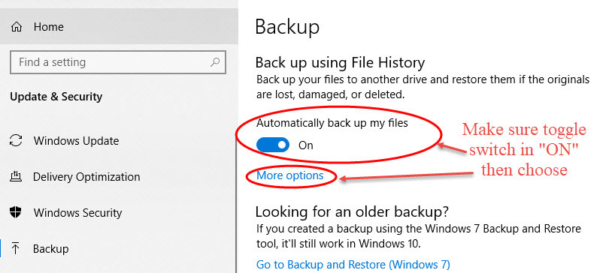
Task: Click the Backup page title
Action: [x=287, y=27]
